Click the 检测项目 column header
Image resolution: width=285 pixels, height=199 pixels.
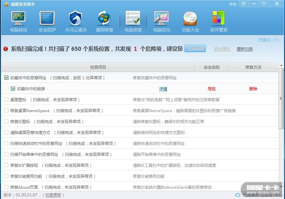pyautogui.click(x=98, y=67)
